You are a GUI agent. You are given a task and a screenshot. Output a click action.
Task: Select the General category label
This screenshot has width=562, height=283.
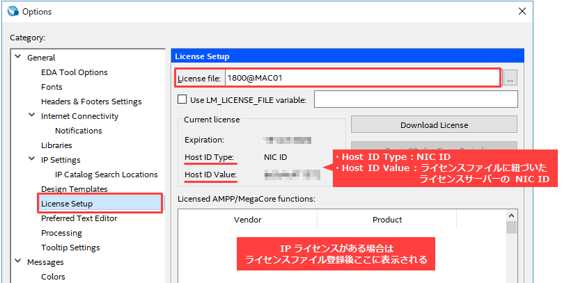click(41, 58)
